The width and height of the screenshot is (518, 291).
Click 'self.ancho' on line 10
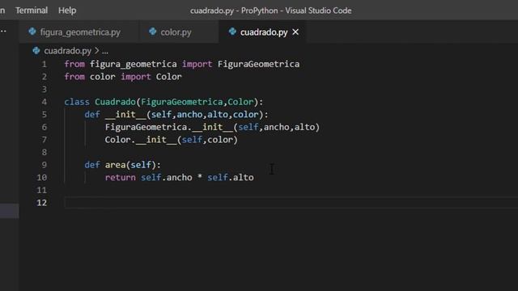tap(167, 178)
